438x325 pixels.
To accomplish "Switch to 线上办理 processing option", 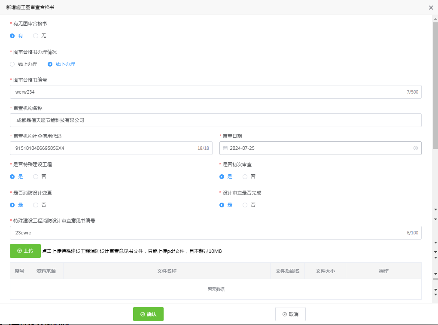I will (x=12, y=64).
